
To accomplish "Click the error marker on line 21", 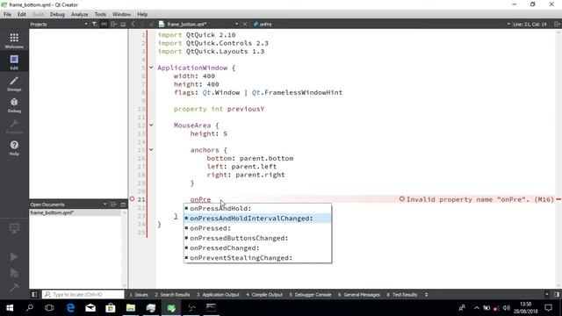I will pos(132,199).
